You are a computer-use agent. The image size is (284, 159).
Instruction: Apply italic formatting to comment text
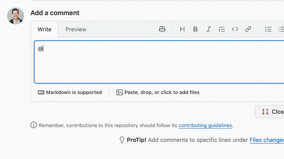coord(208,29)
